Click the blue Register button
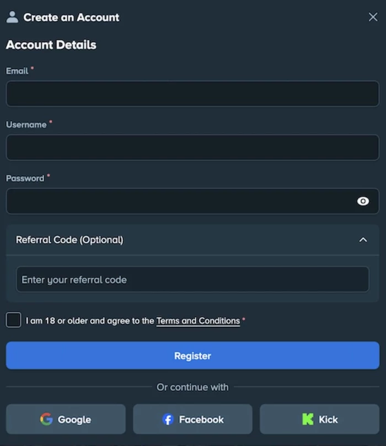 [x=192, y=355]
